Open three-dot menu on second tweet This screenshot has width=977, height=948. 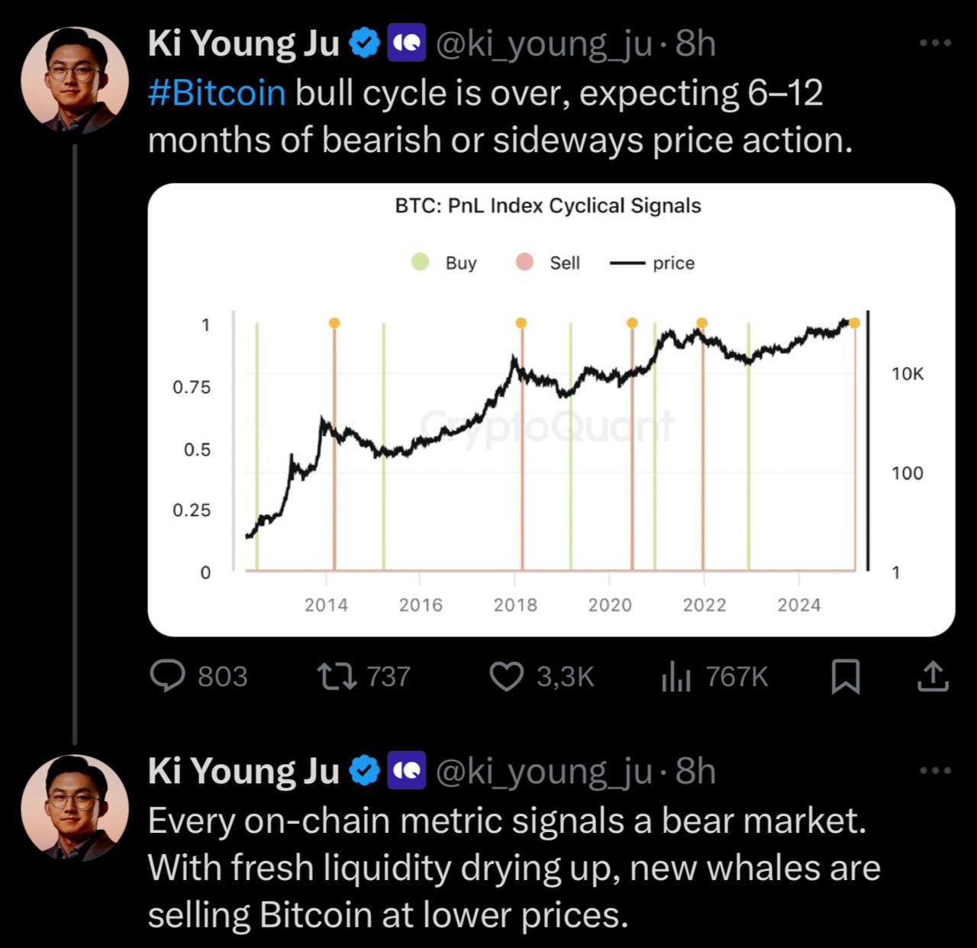click(936, 771)
